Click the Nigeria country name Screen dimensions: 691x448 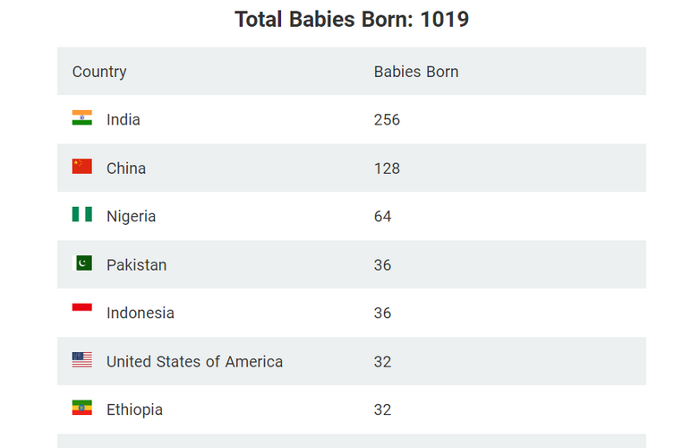click(x=131, y=217)
